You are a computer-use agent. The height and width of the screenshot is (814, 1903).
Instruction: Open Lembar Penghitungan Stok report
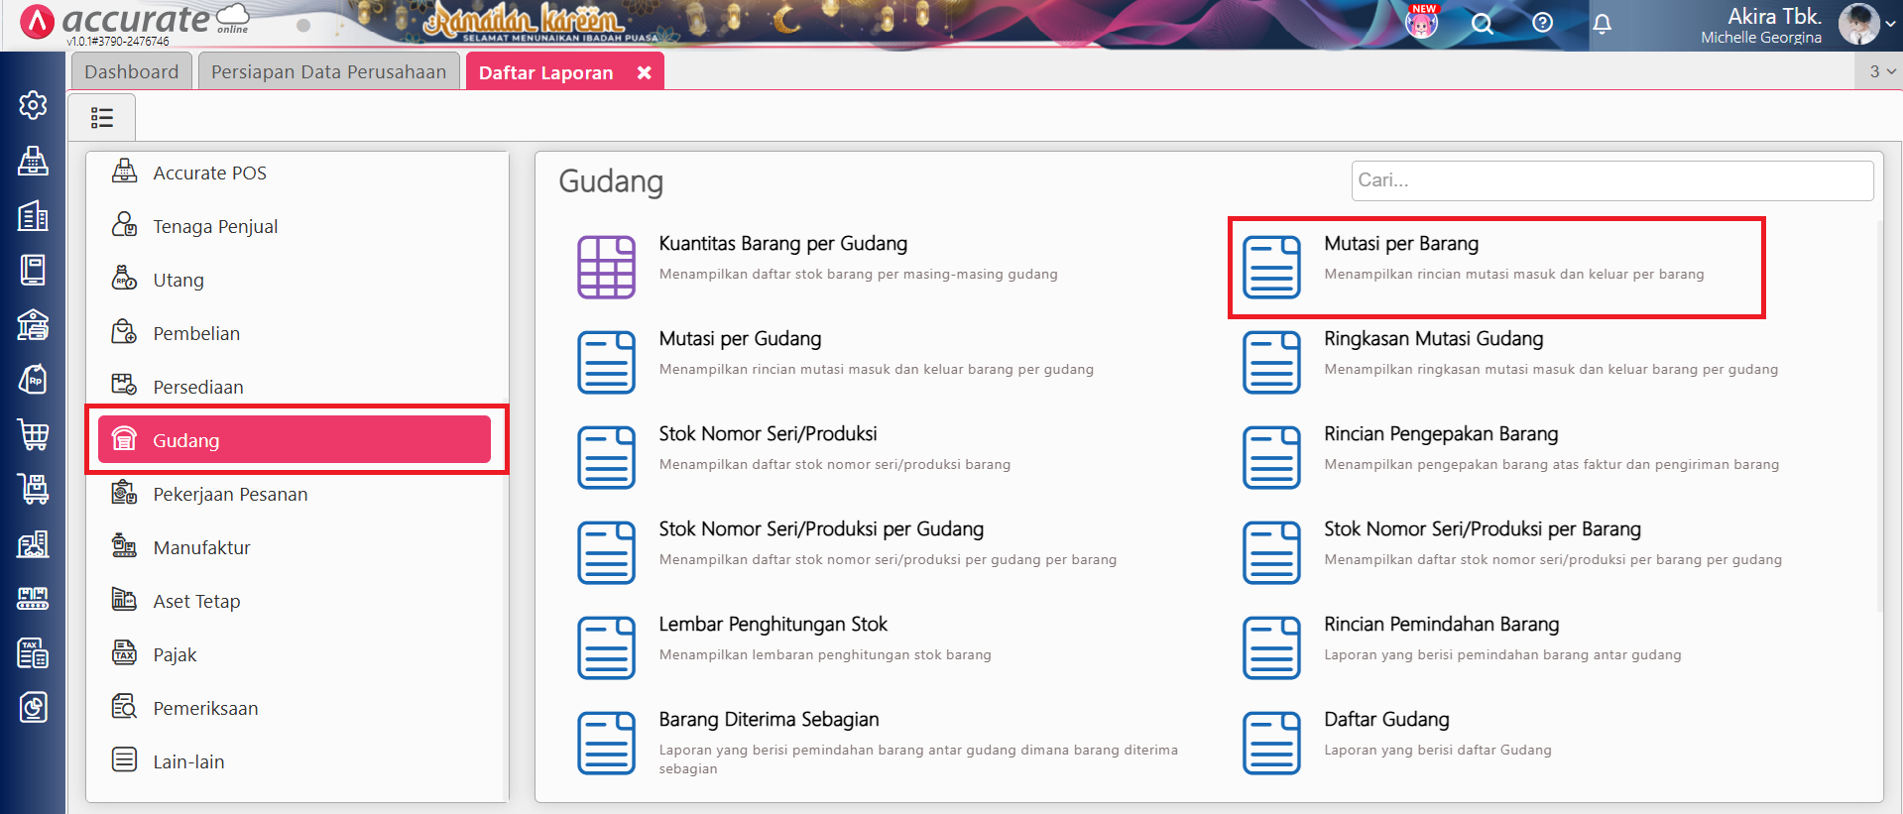click(x=773, y=625)
